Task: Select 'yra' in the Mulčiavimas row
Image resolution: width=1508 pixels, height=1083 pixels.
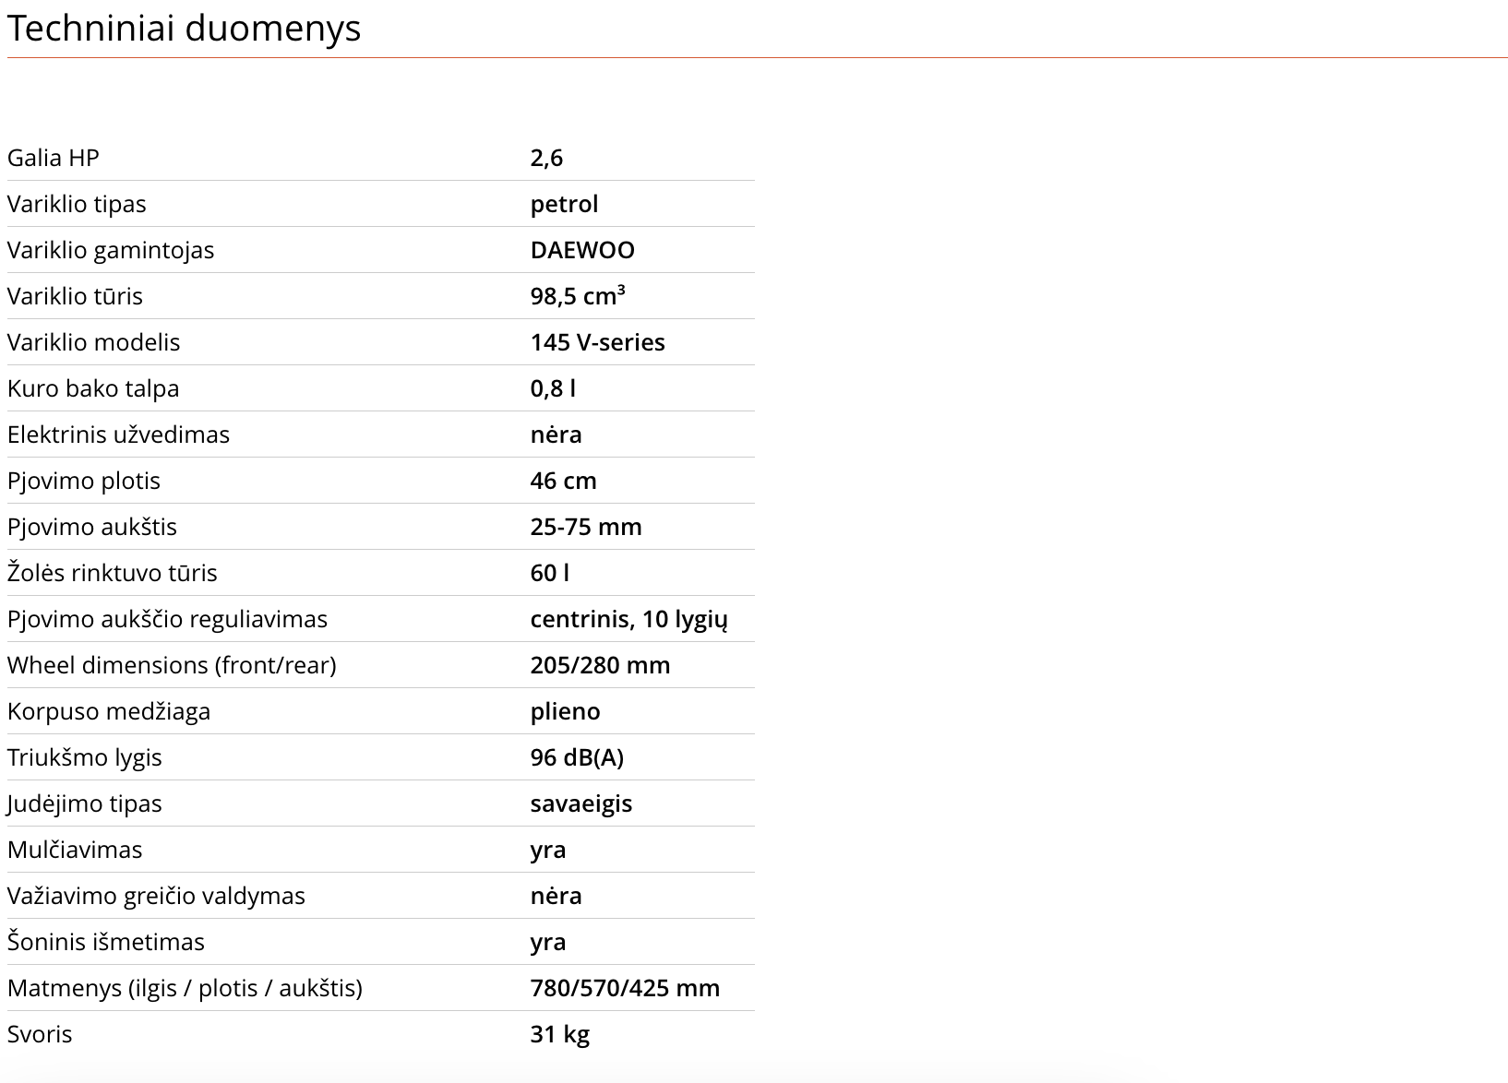Action: tap(548, 850)
